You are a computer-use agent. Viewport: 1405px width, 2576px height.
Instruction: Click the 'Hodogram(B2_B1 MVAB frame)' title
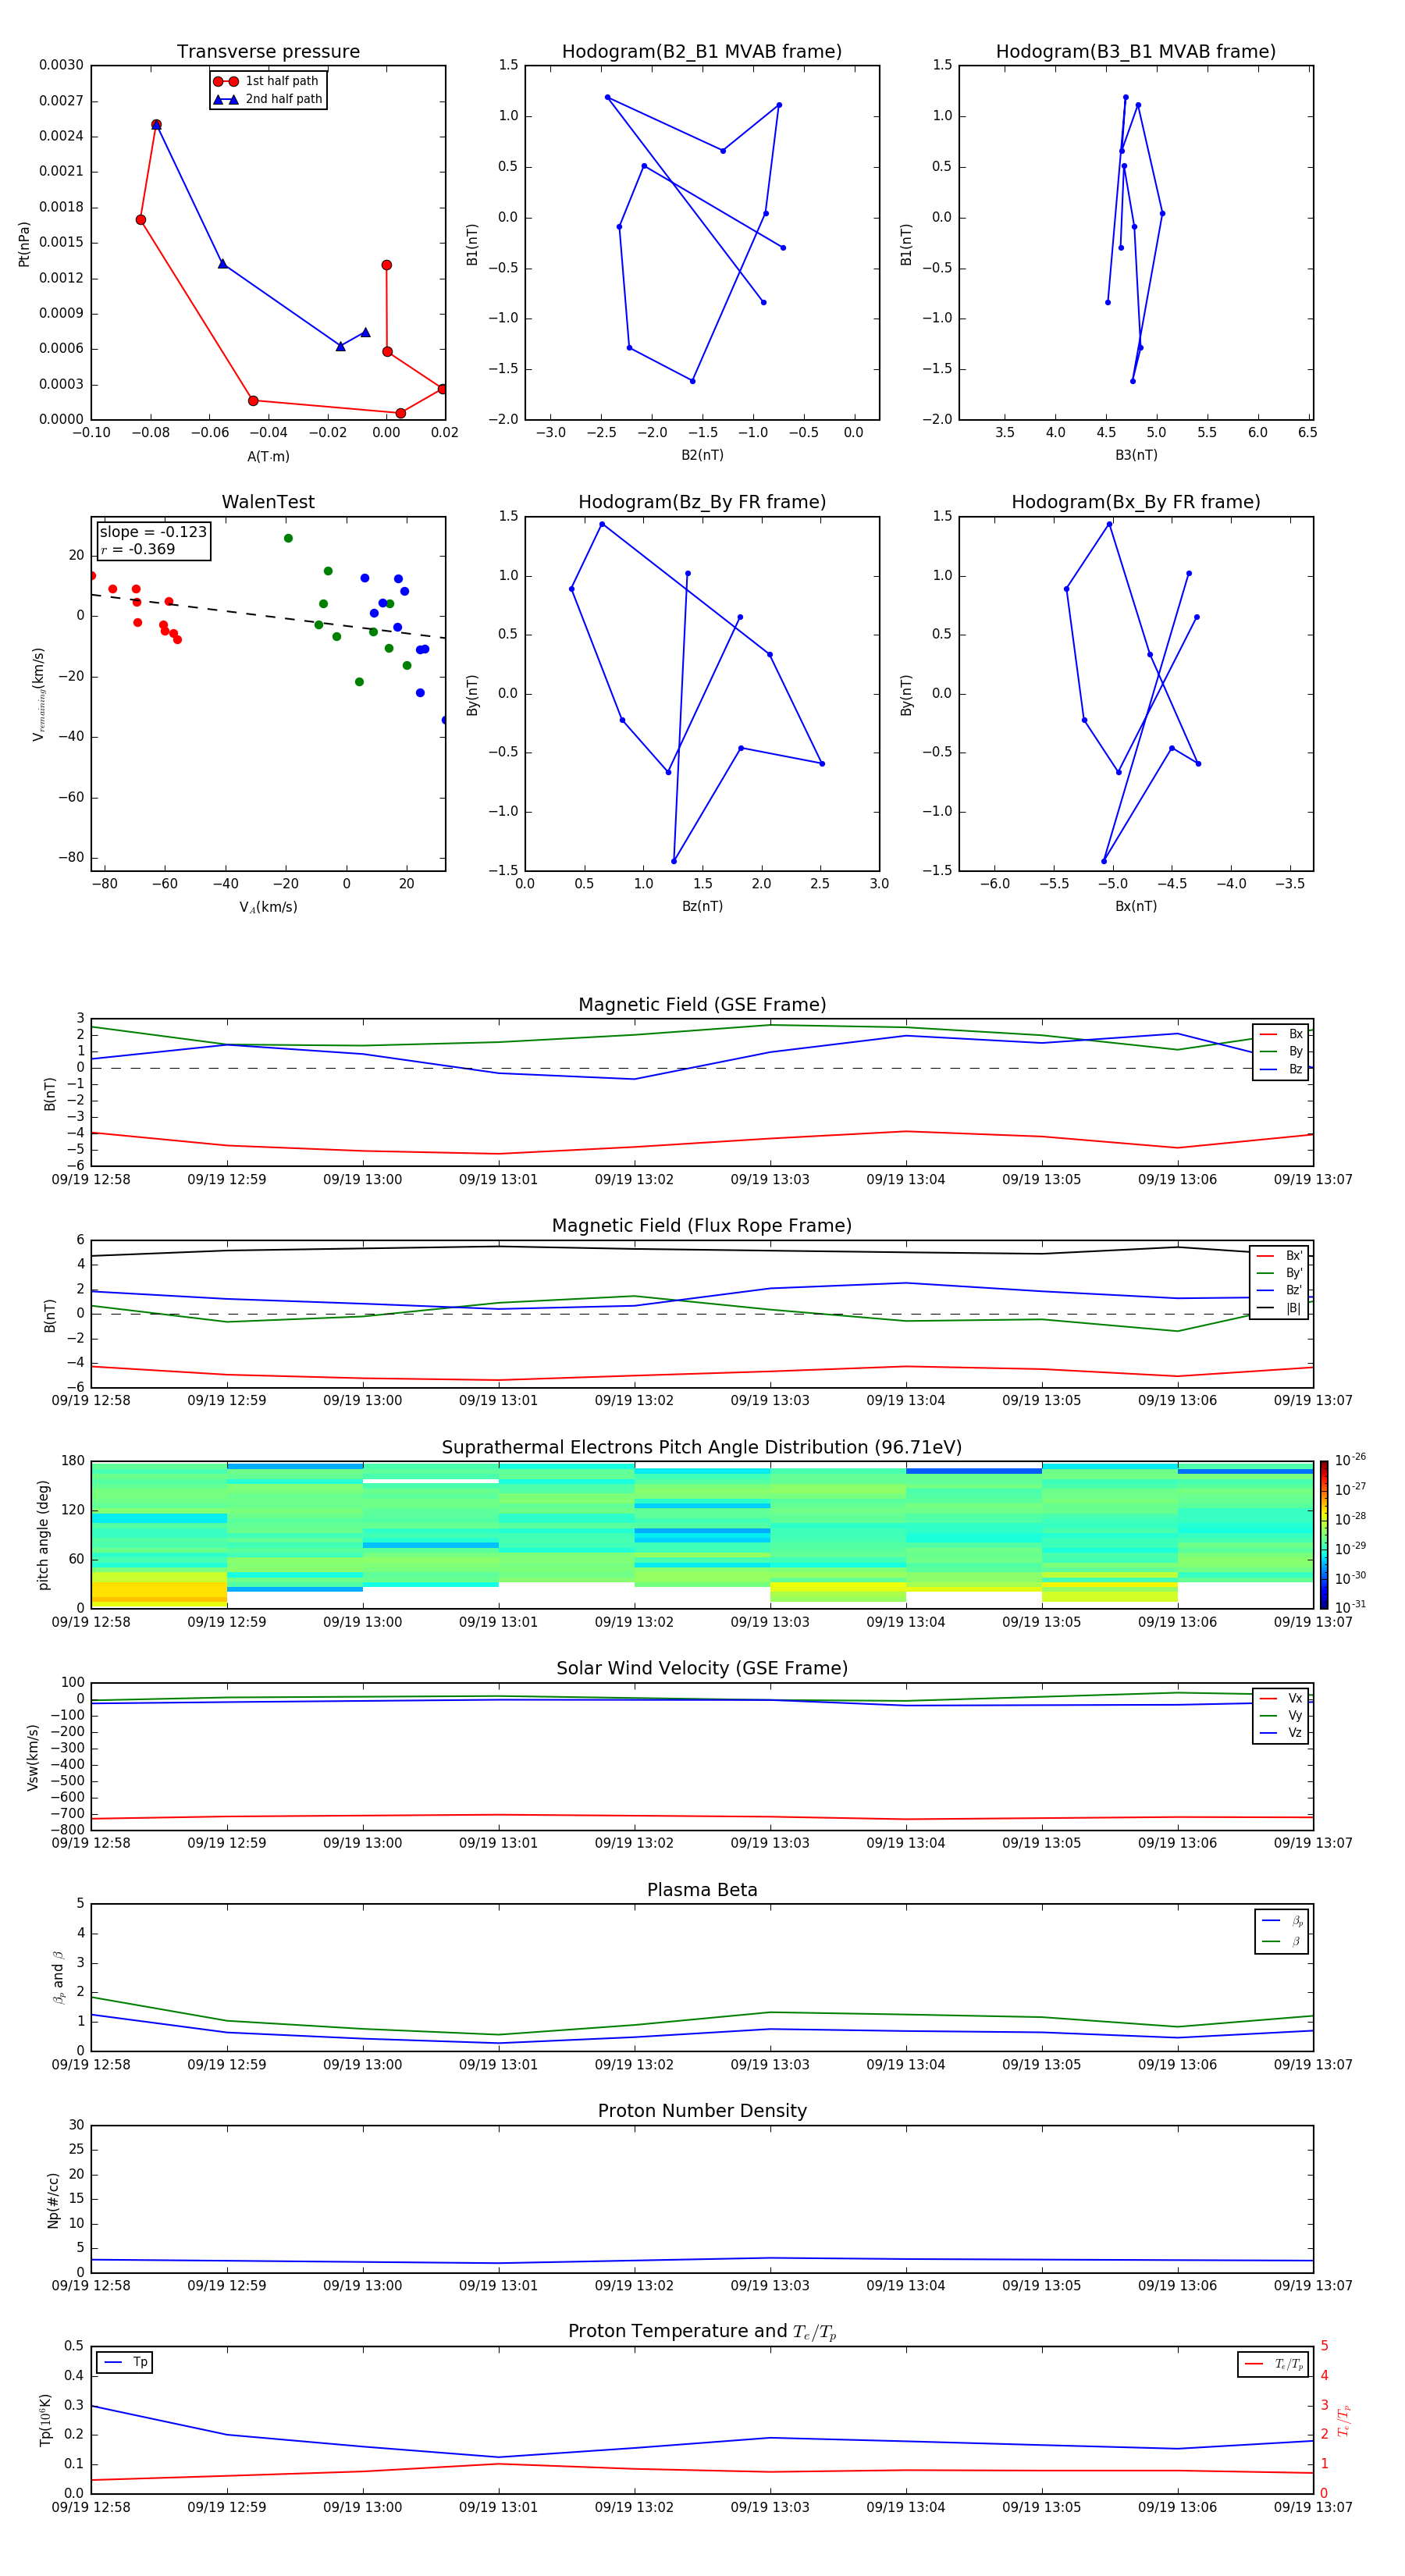pyautogui.click(x=702, y=52)
